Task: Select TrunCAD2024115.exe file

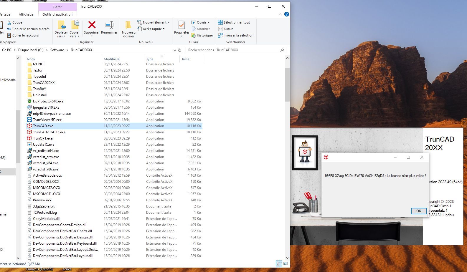Action: click(x=49, y=132)
